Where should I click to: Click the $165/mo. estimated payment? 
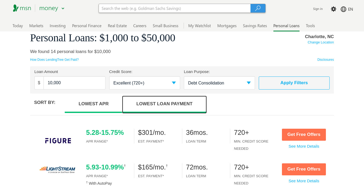[152, 167]
